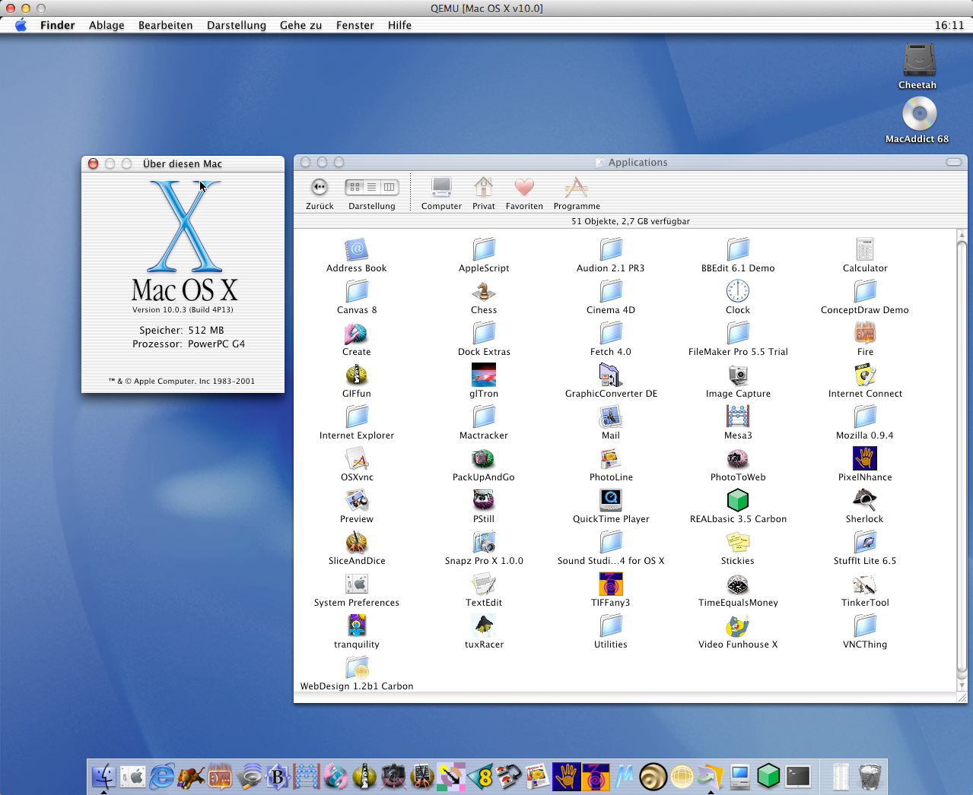Select the Fire messenger icon
Viewport: 973px width, 795px height.
(865, 333)
